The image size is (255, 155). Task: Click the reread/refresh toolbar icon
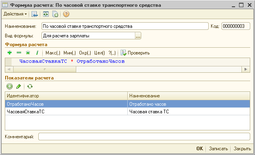click(46, 14)
